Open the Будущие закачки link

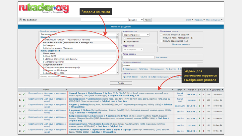[x=181, y=44]
